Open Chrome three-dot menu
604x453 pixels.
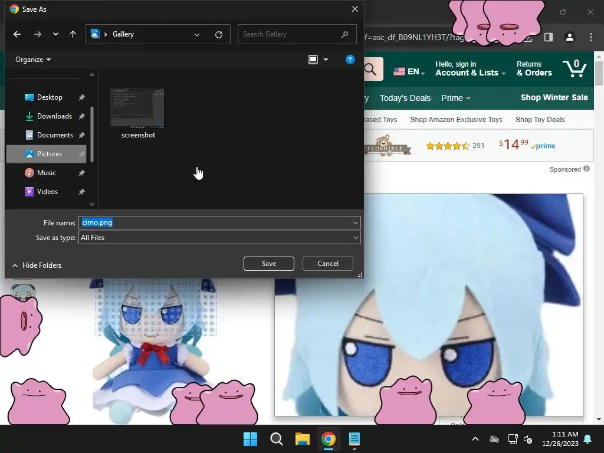591,37
